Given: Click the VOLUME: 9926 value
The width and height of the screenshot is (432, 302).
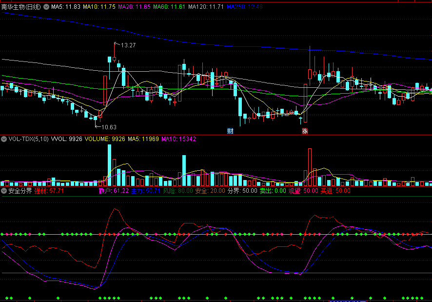Looking at the screenshot, I should pyautogui.click(x=105, y=139).
